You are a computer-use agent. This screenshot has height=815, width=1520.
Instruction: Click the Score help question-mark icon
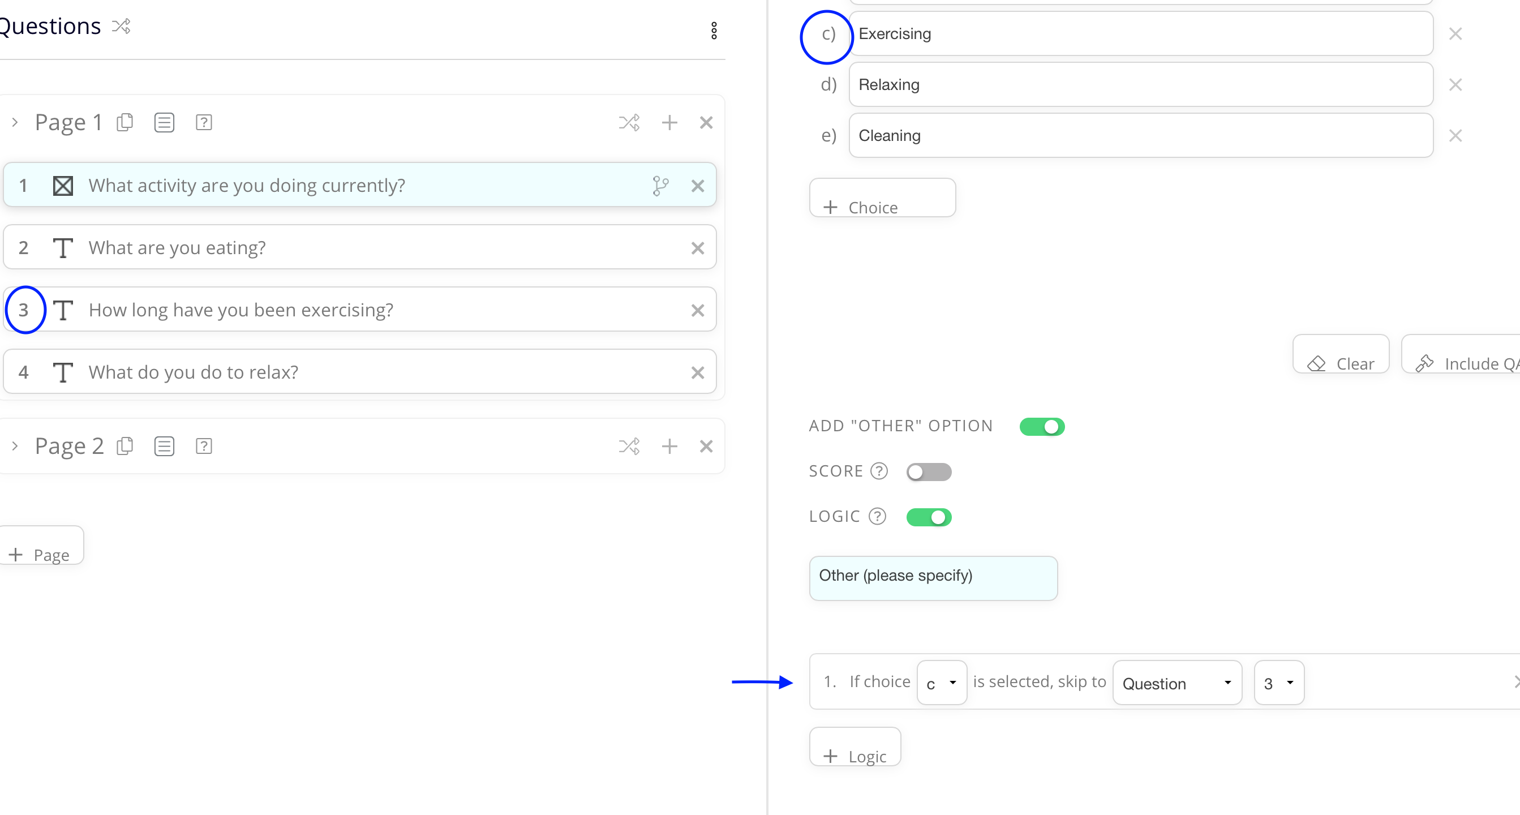pos(879,471)
